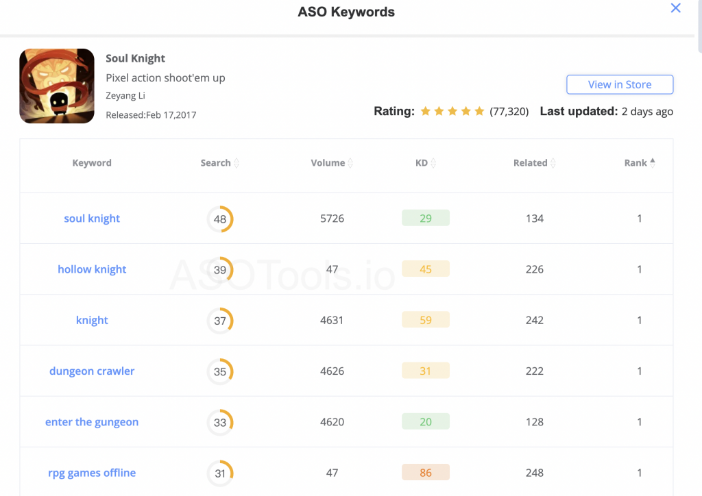
Task: Click the 2 days ago update text
Action: tap(647, 112)
